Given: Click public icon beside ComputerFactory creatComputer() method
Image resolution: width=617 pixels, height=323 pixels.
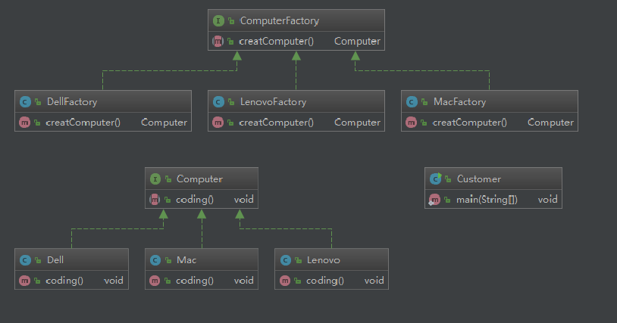Looking at the screenshot, I should pos(230,41).
